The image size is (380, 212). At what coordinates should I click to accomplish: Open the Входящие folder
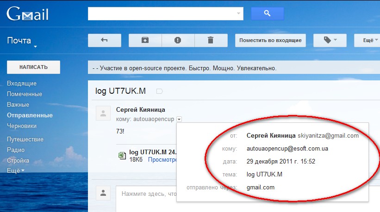[22, 84]
